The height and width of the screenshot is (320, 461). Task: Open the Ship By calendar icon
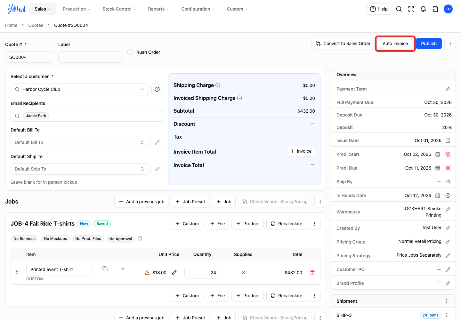pos(448,182)
